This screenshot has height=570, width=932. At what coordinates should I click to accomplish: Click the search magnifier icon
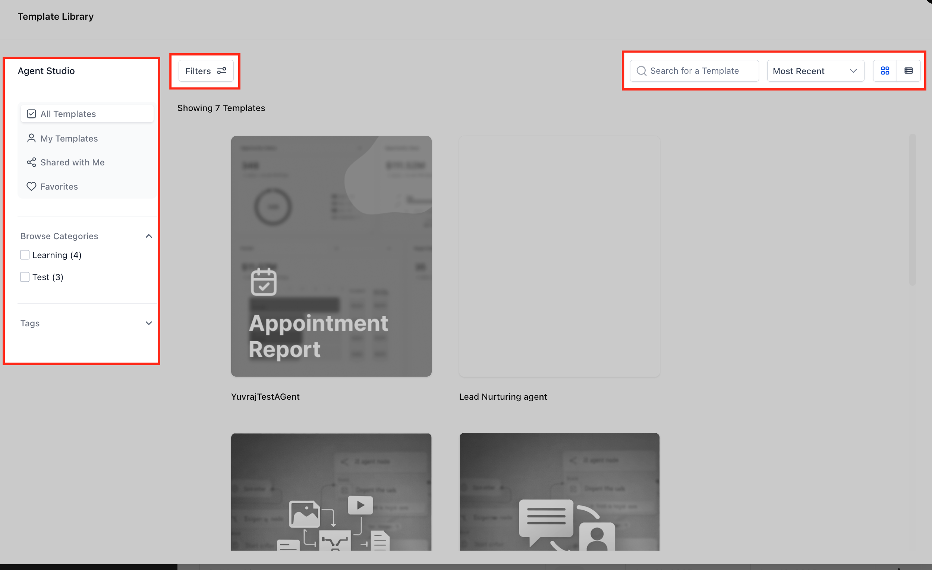point(641,71)
